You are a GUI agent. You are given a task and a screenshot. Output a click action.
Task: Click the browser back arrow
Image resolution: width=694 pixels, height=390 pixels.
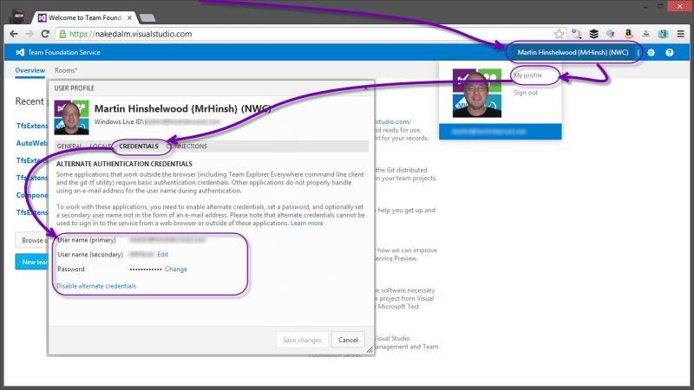14,34
